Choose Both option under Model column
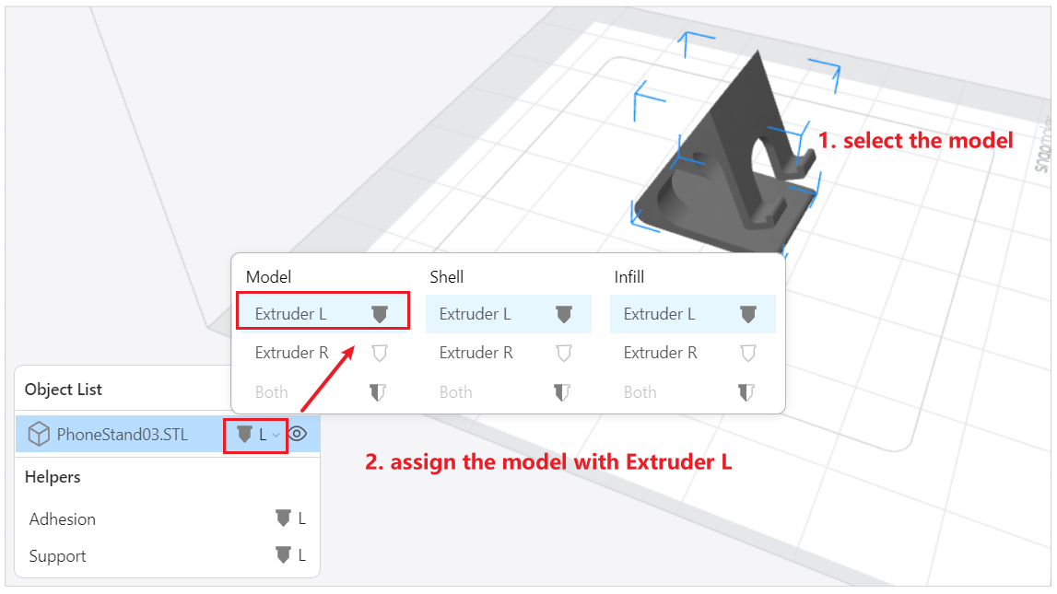This screenshot has height=594, width=1057. click(x=323, y=392)
